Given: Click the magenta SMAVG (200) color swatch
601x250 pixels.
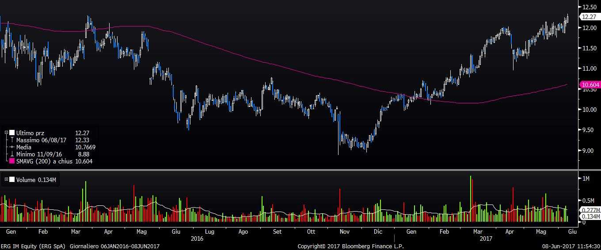Looking at the screenshot, I should pos(12,161).
